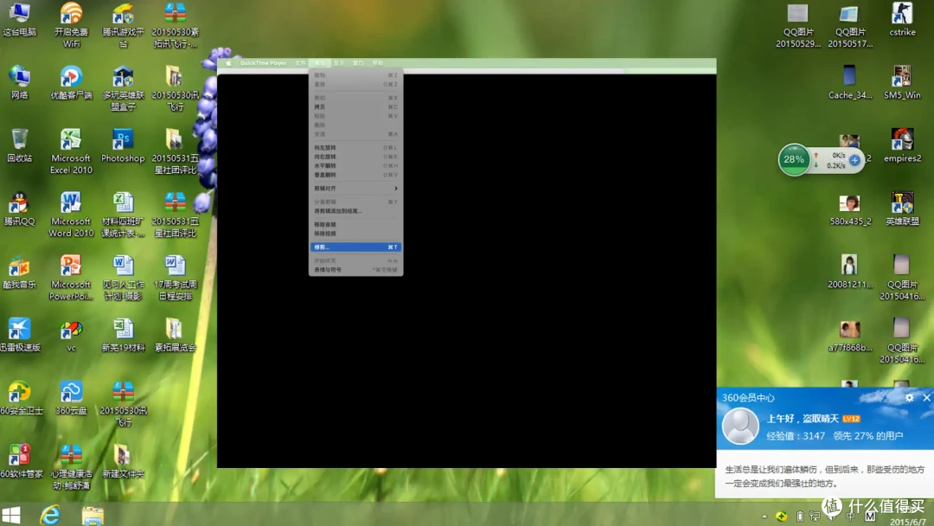The width and height of the screenshot is (934, 526).
Task: Open 多玩英雄联盟盒子 shortcut
Action: (x=123, y=88)
